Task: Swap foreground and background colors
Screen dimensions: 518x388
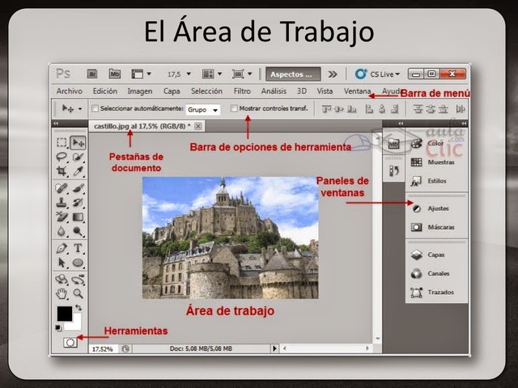Action: pyautogui.click(x=79, y=307)
